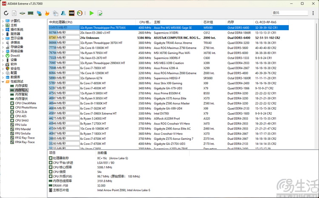Sort by CL-RCD-RP-RAS column header
Image resolution: width=319 pixels, height=198 pixels.
[271, 22]
